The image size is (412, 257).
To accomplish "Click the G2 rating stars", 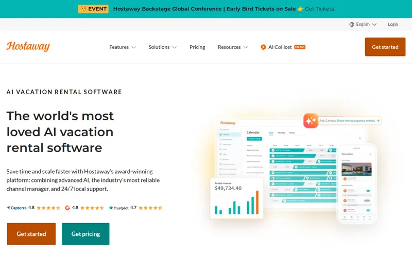I will pyautogui.click(x=92, y=208).
